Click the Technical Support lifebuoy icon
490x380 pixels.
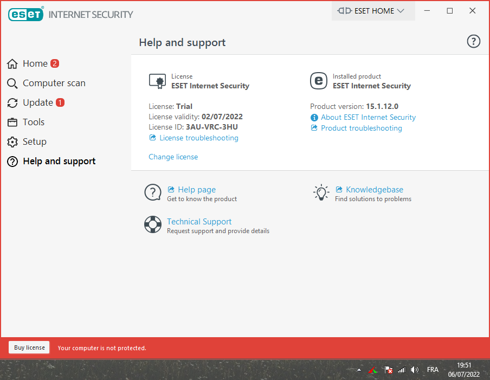pyautogui.click(x=153, y=224)
